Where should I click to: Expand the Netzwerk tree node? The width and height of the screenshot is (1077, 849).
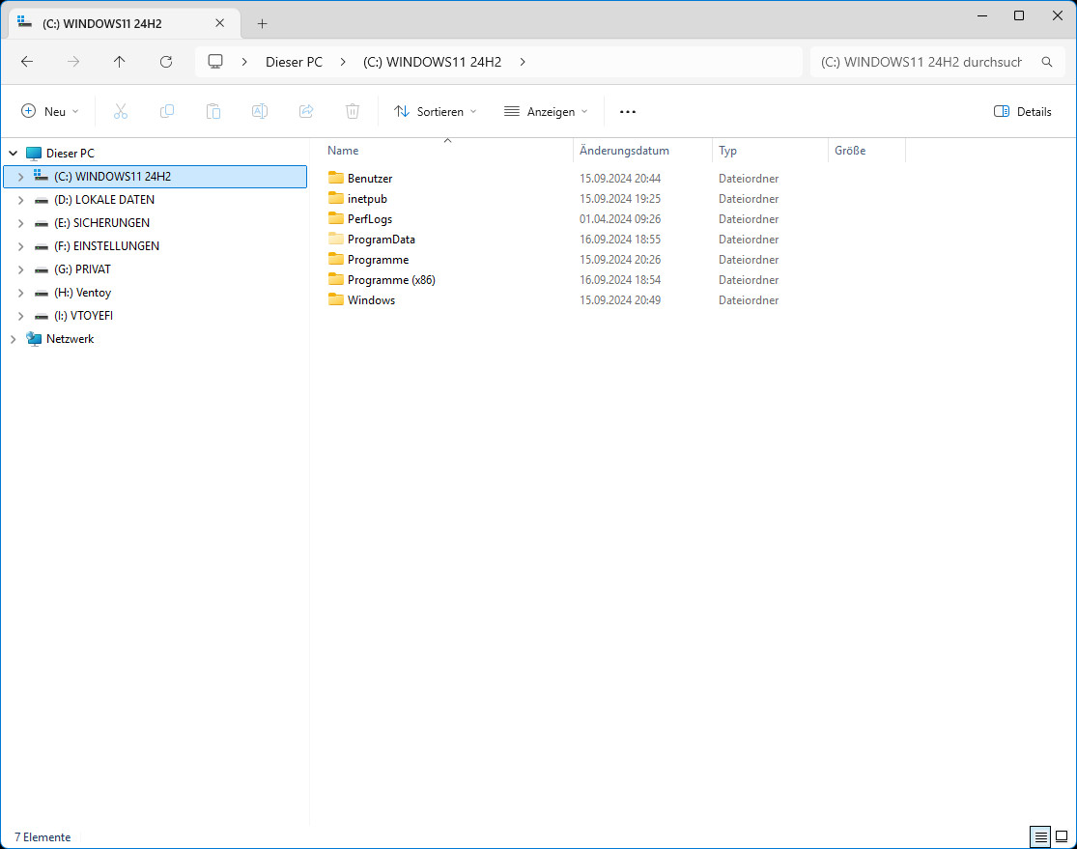(14, 339)
